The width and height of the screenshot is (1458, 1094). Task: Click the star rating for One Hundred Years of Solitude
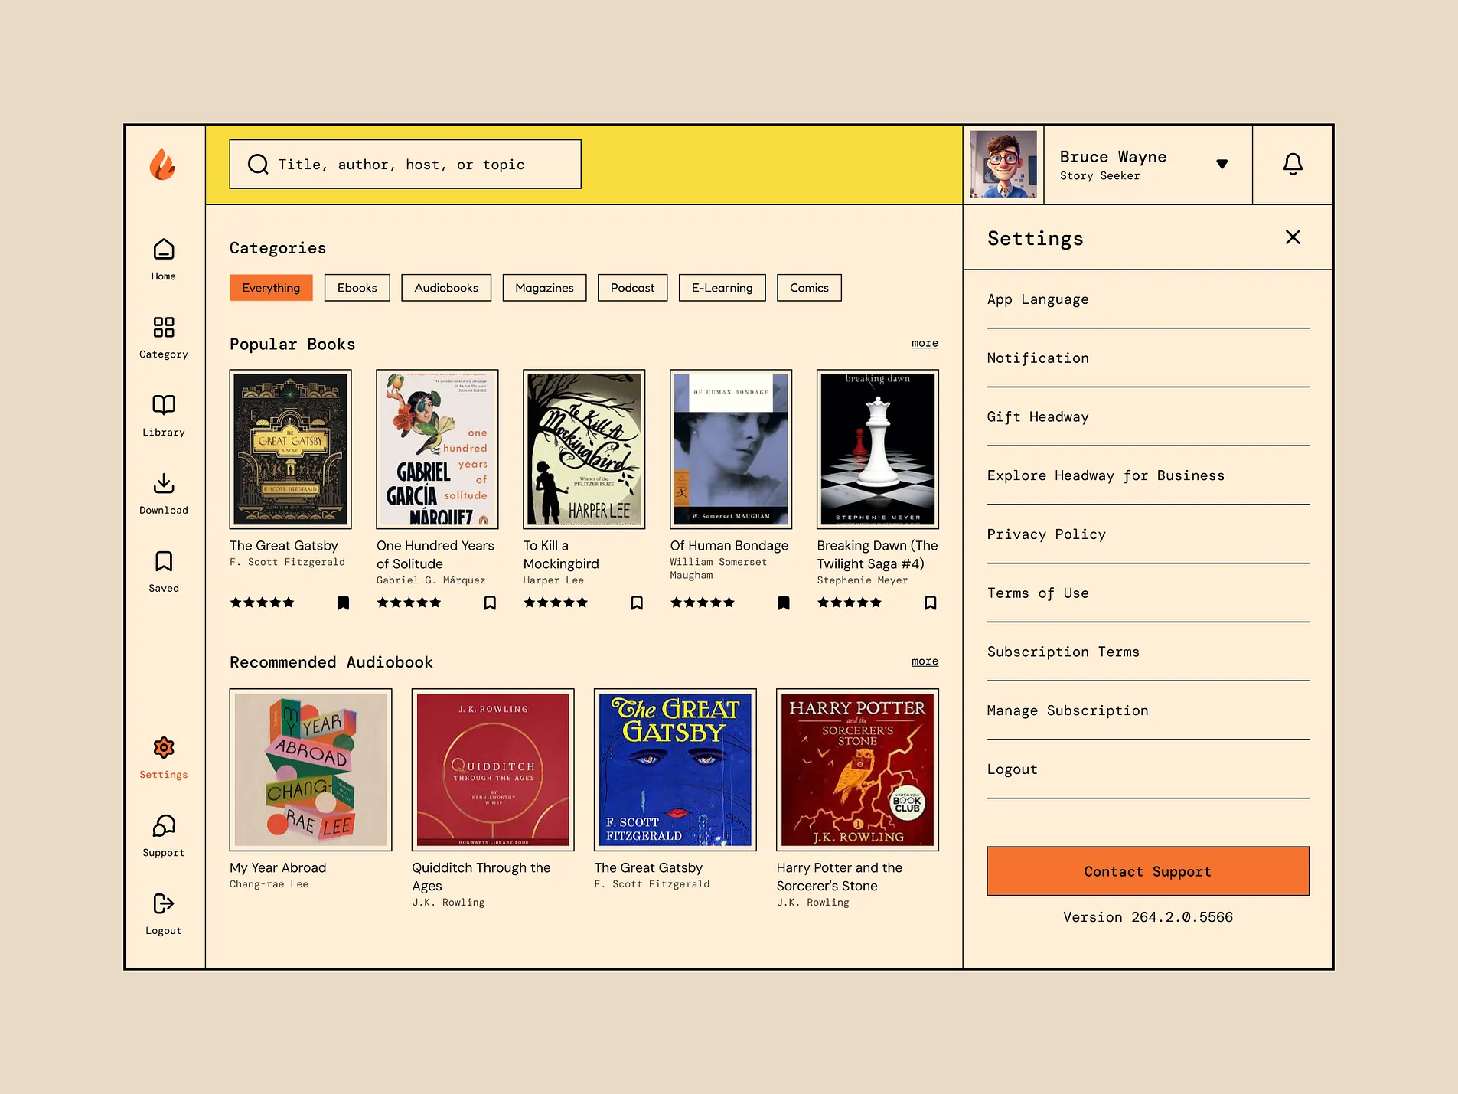[409, 603]
